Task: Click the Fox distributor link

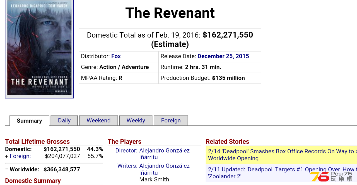Action: (x=116, y=56)
